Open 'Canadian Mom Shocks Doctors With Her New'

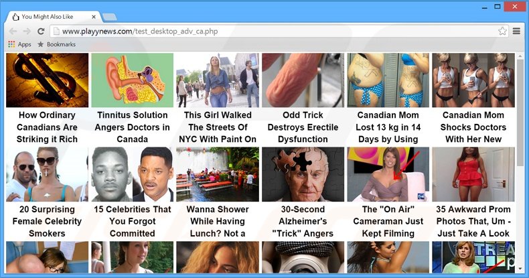pos(473,127)
